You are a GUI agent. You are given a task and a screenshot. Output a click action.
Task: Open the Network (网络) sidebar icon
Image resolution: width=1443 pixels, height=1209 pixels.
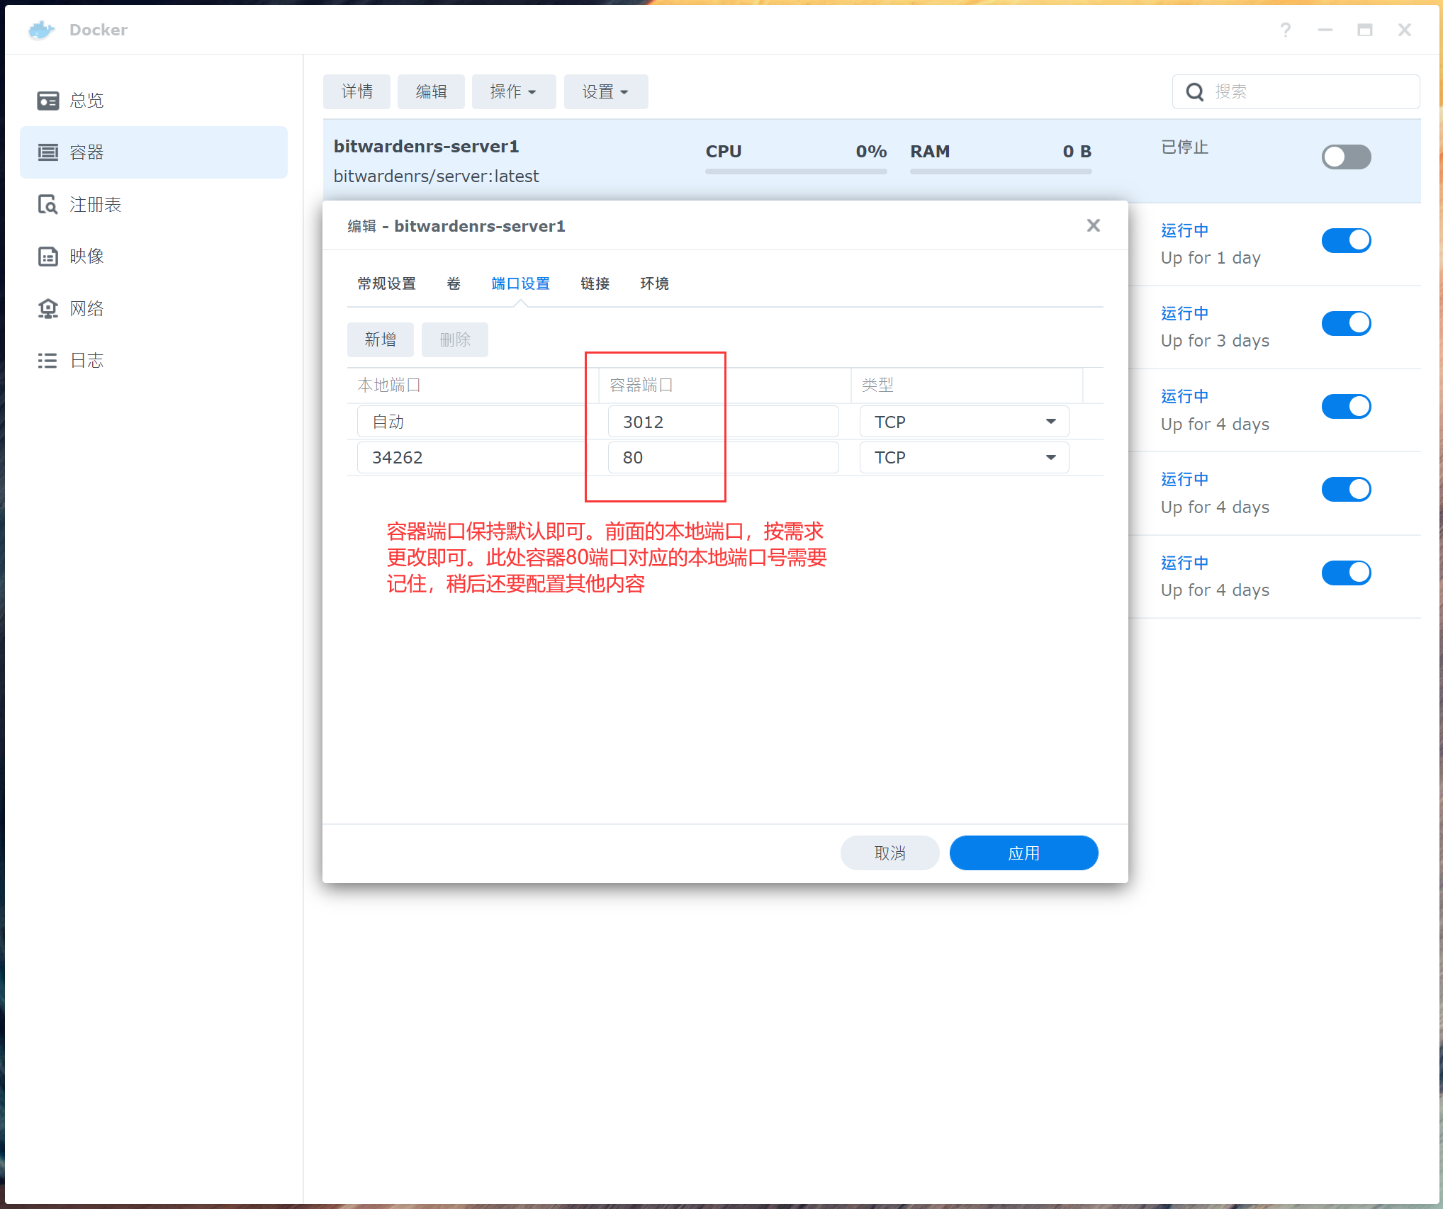pos(47,308)
